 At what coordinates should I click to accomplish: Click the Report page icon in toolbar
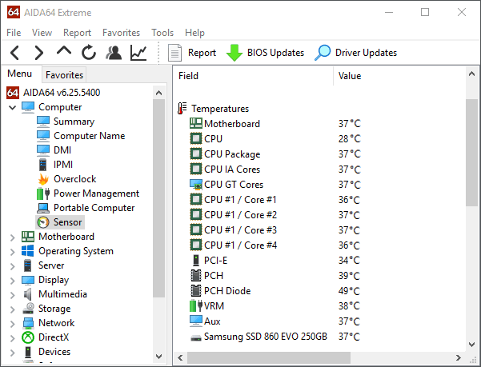pyautogui.click(x=174, y=53)
